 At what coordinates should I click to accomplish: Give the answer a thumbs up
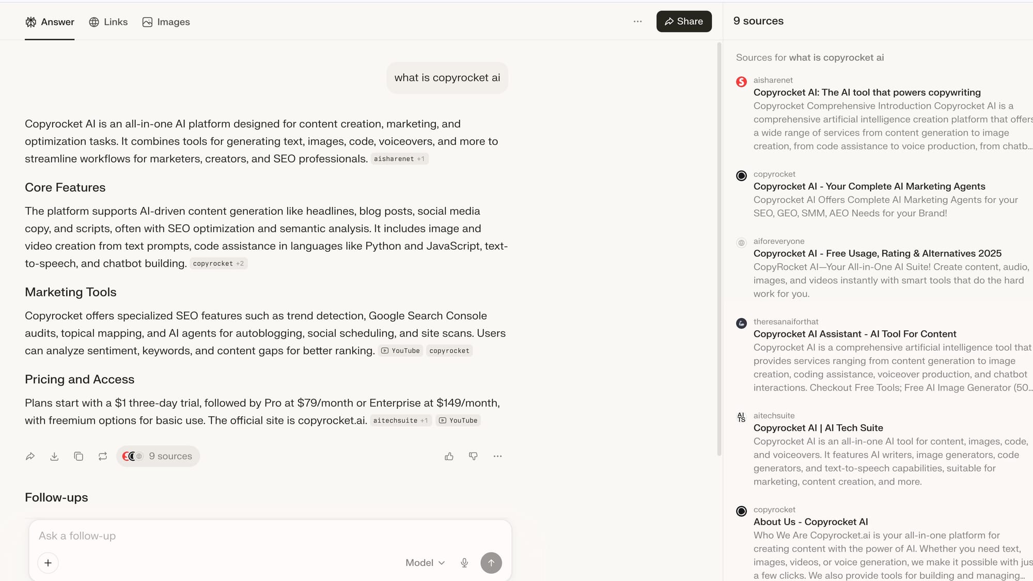448,456
